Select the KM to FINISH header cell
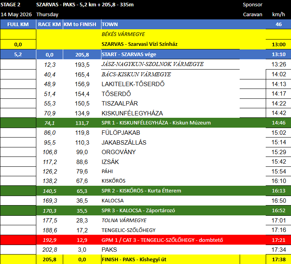 (x=82, y=24)
